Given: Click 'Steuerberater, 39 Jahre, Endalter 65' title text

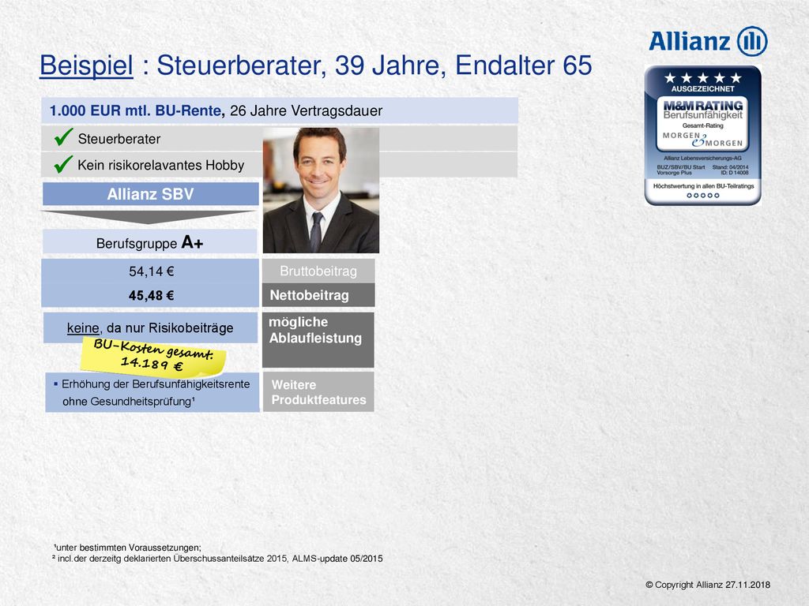Looking at the screenshot, I should point(374,65).
